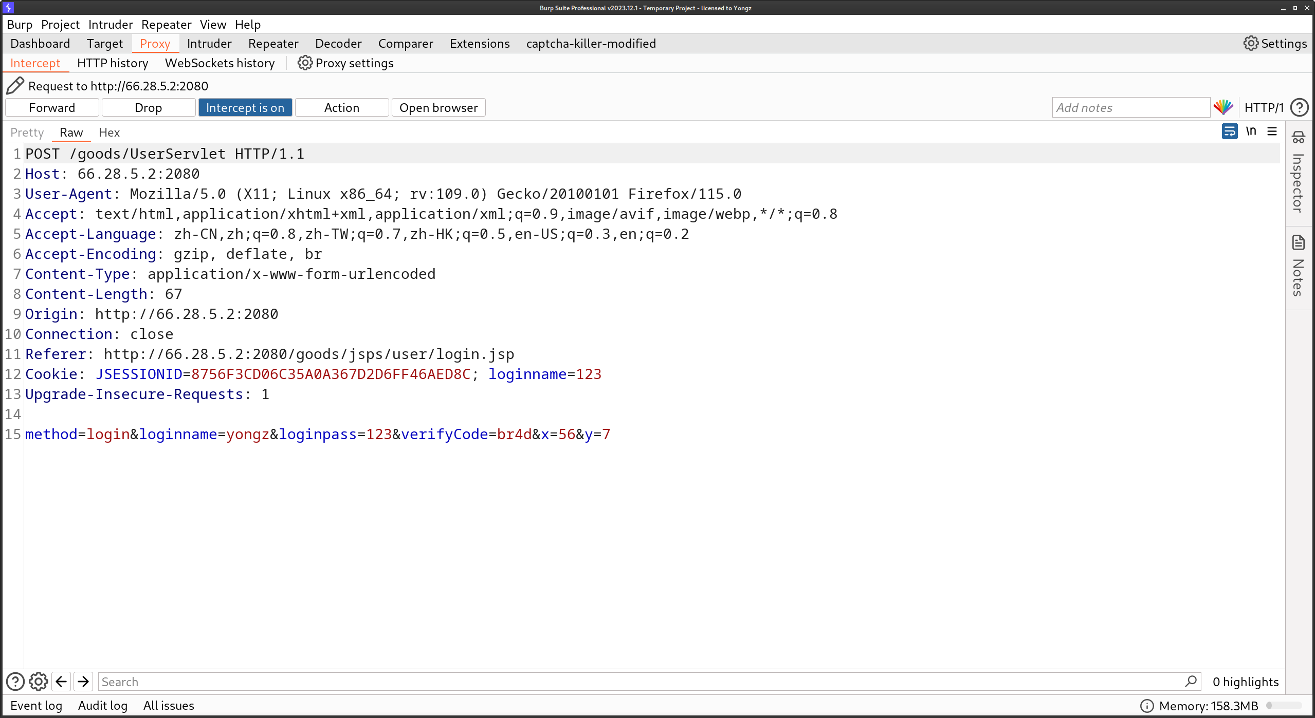Click the Open browser button
The width and height of the screenshot is (1315, 718).
coord(439,107)
